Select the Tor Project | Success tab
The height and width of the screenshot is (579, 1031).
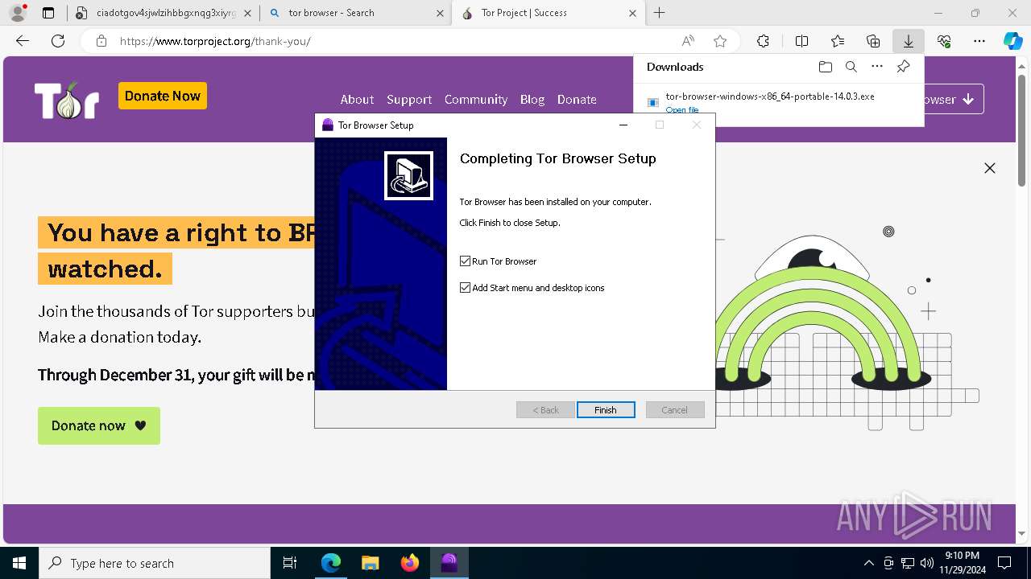(x=548, y=13)
